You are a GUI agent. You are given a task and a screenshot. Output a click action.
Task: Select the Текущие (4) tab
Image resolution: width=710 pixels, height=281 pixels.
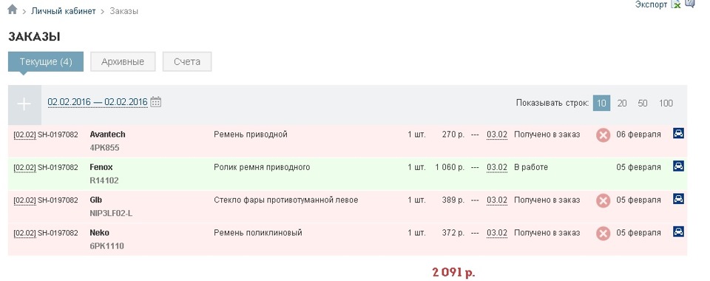[46, 61]
